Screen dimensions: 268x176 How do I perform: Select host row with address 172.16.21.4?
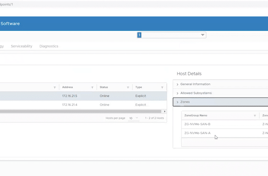(83, 104)
